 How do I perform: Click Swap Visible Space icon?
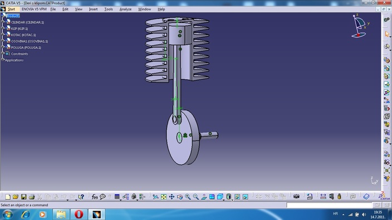coord(245,197)
